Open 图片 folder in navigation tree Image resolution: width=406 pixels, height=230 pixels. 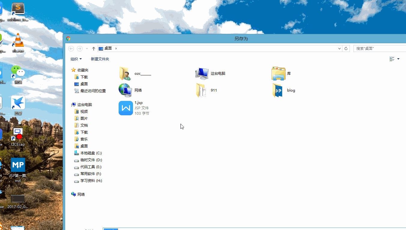point(81,119)
